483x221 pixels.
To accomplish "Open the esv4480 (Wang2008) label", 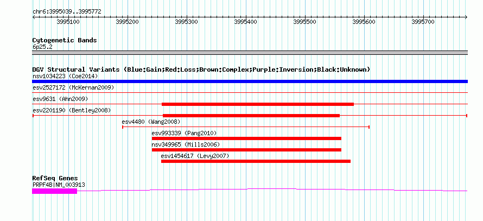I will [151, 122].
